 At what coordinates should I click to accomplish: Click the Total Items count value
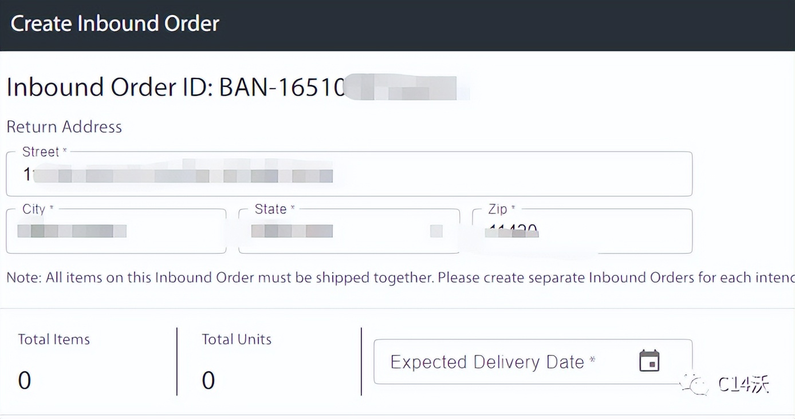click(24, 380)
